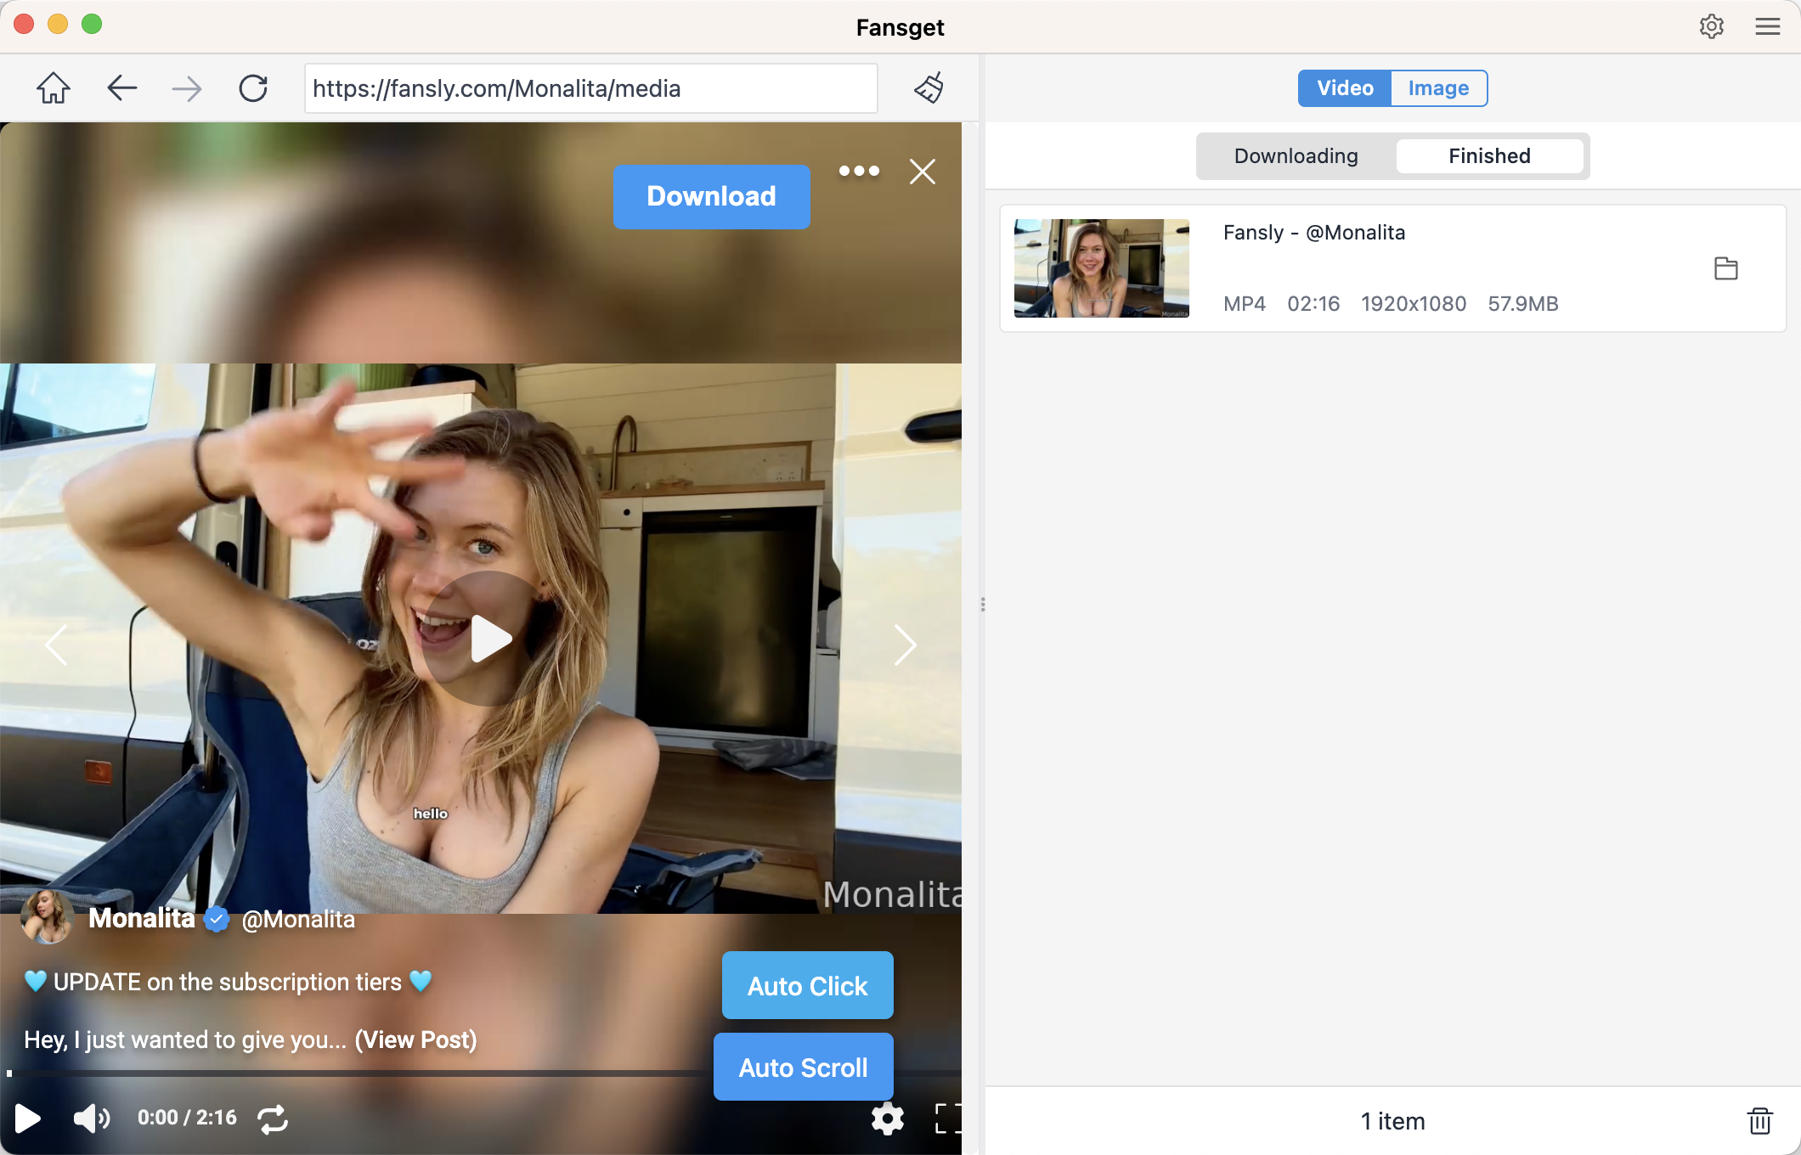Open the hamburger menu in title bar
The image size is (1801, 1155).
(1767, 27)
